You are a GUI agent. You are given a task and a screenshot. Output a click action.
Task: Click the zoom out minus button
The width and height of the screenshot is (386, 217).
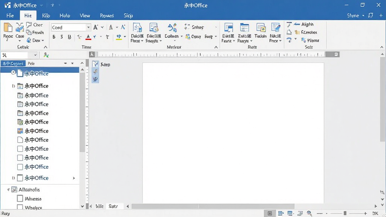pyautogui.click(x=320, y=213)
